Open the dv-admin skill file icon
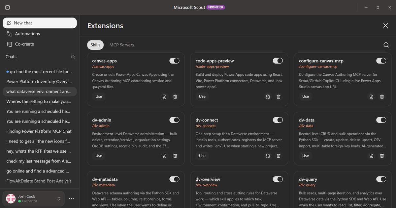 click(x=164, y=156)
